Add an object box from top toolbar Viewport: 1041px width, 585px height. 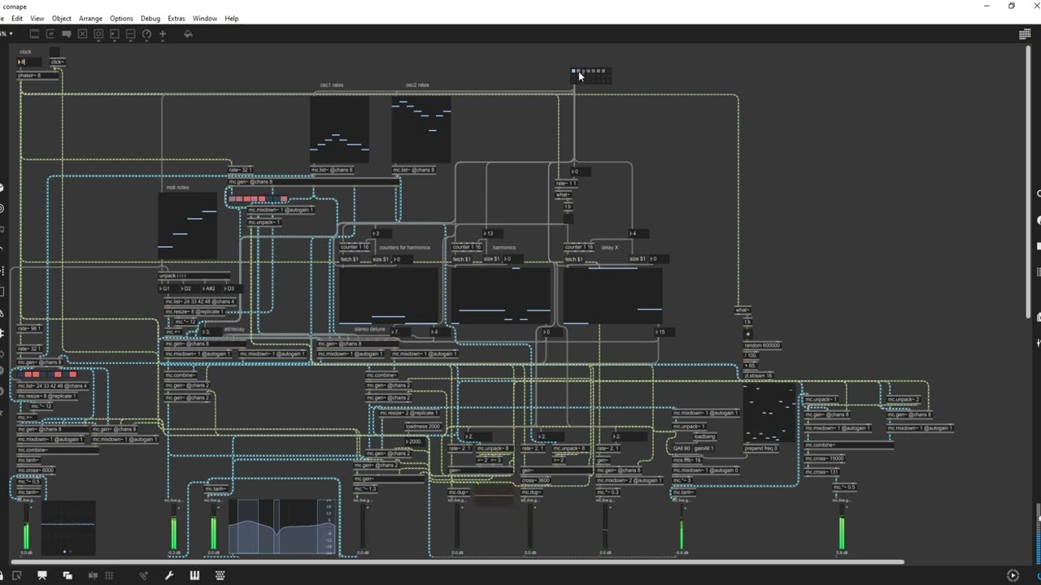click(x=34, y=34)
